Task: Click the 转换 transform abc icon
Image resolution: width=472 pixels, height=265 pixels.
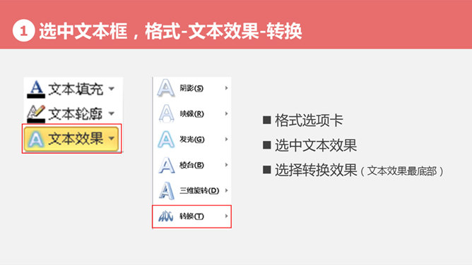Action: point(166,216)
